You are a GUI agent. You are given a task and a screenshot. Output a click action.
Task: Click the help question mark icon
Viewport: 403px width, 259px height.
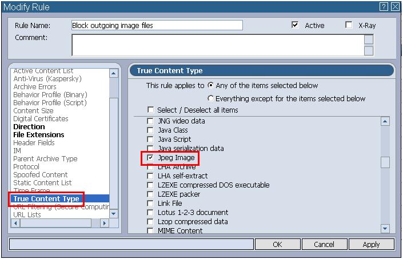384,6
